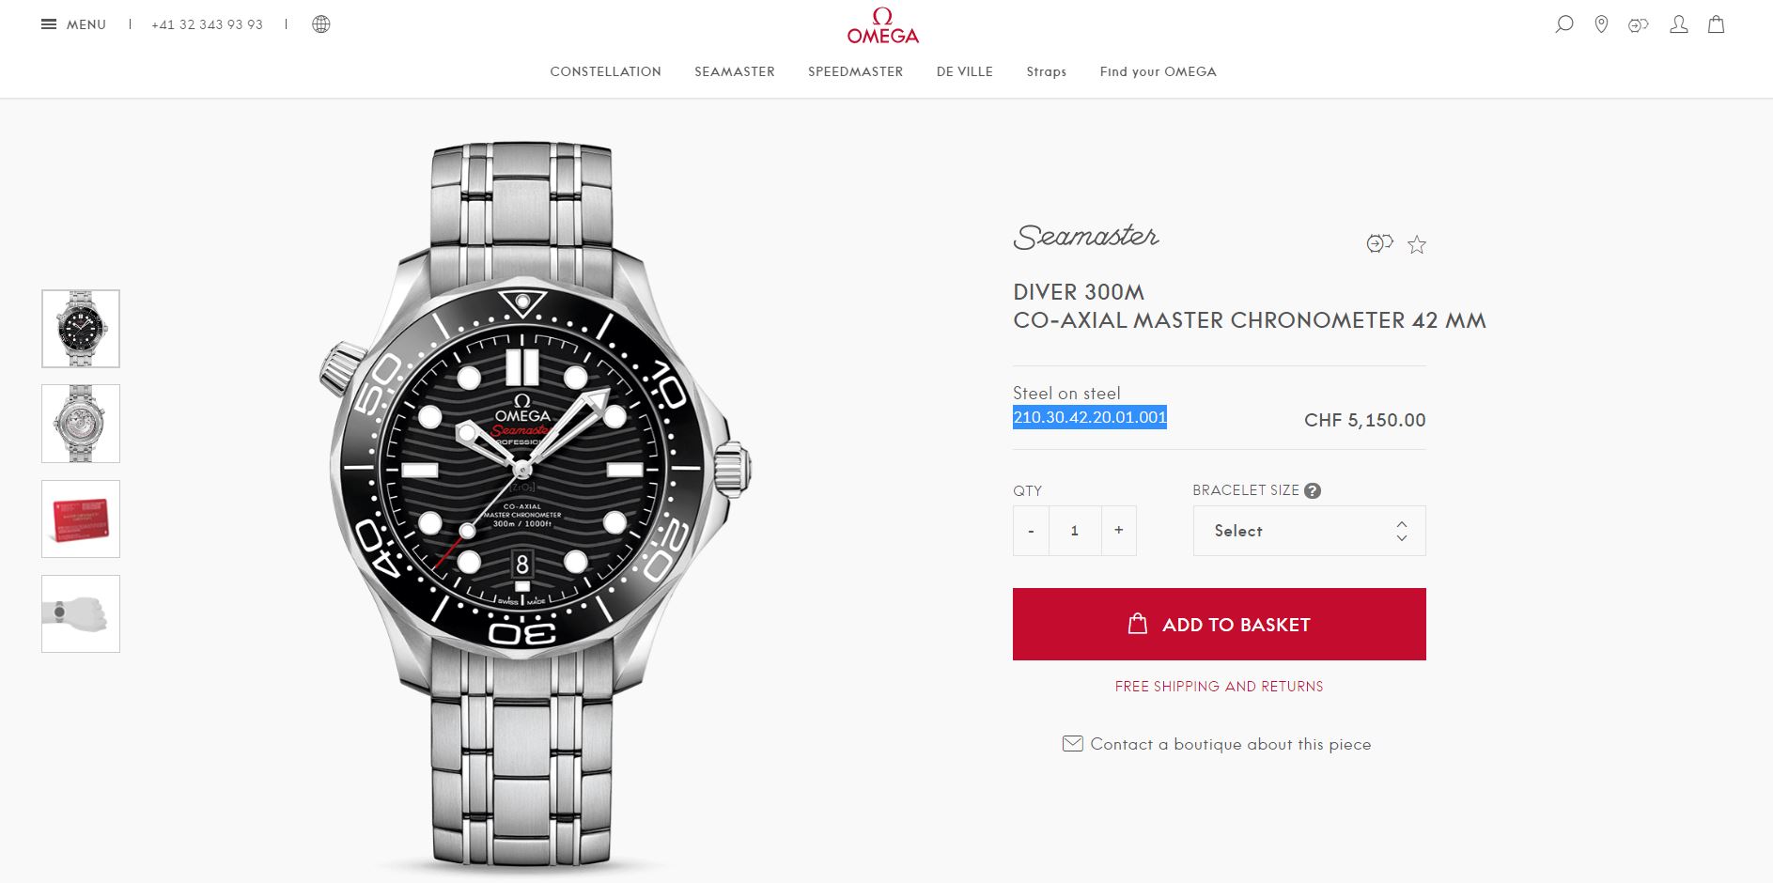The width and height of the screenshot is (1773, 883).
Task: Click the globe language selector icon
Action: click(321, 24)
